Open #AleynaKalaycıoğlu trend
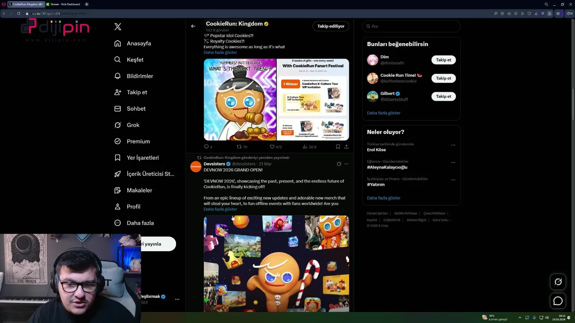Viewport: 575px width, 323px height. (x=387, y=167)
